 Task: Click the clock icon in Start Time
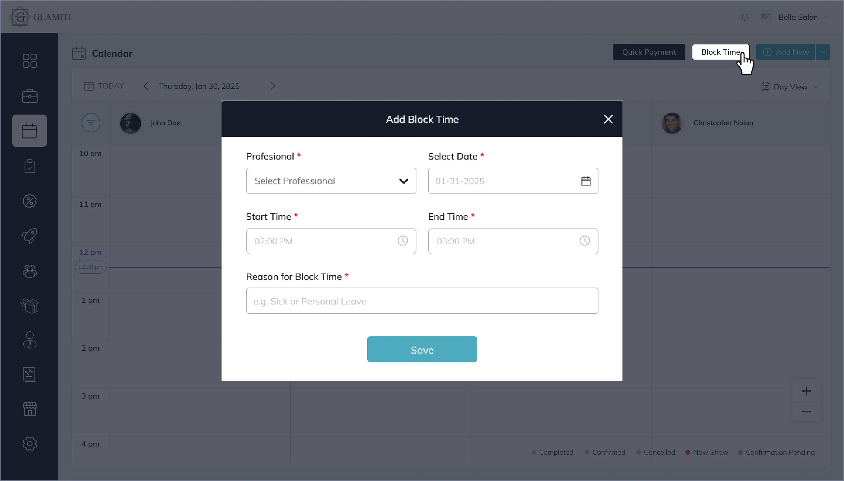(x=402, y=241)
